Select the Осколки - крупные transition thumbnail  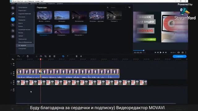point(97,15)
